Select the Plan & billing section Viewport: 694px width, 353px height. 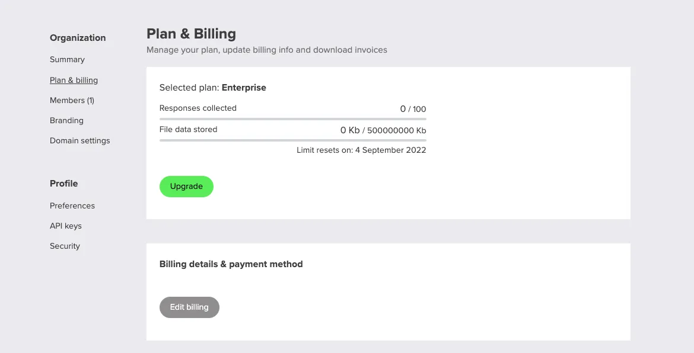pyautogui.click(x=74, y=80)
